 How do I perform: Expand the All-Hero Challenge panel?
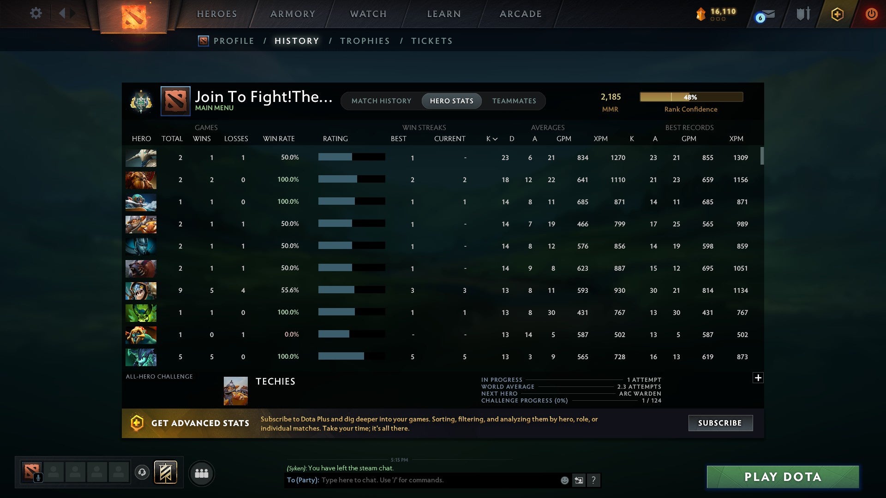click(x=758, y=377)
